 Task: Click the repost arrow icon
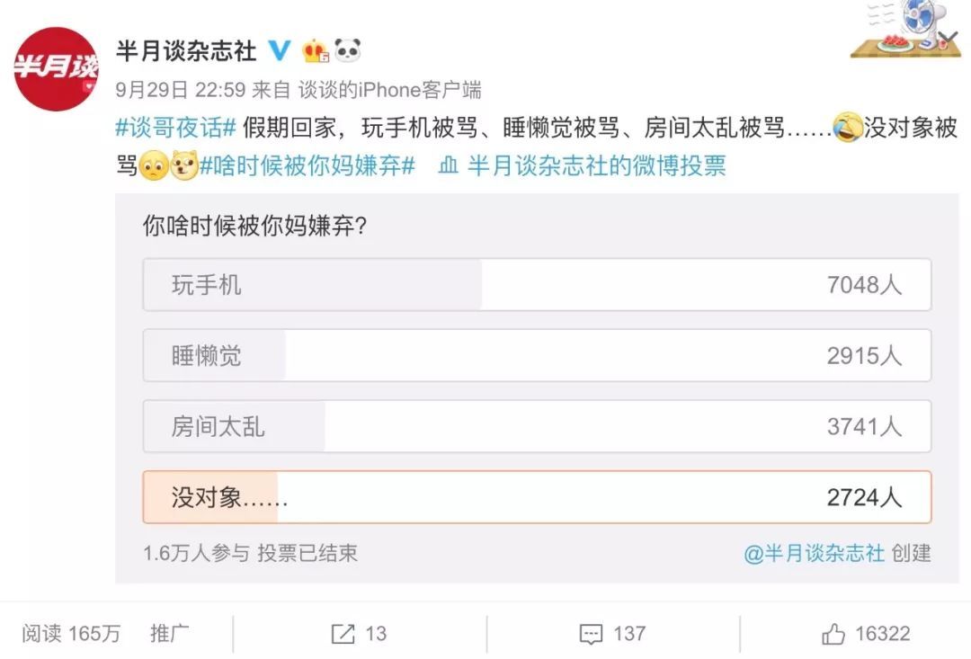point(341,635)
